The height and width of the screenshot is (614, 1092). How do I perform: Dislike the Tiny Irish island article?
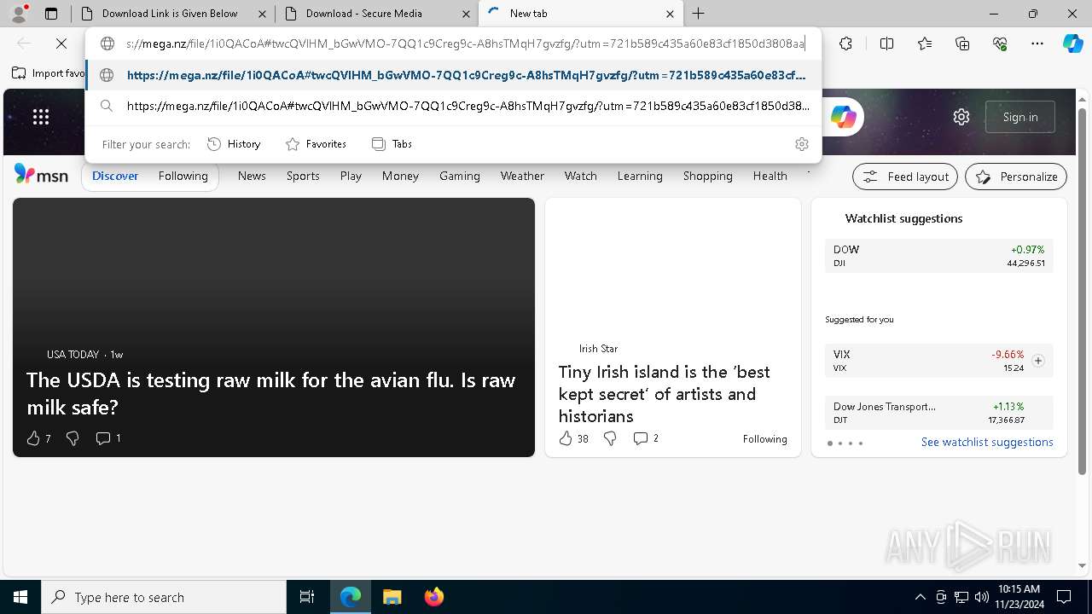pyautogui.click(x=610, y=438)
